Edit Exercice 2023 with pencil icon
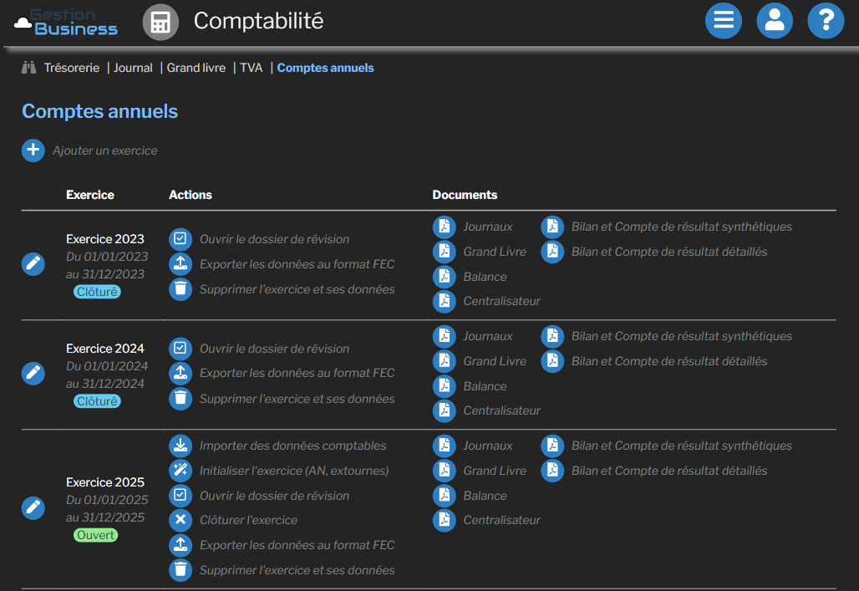859x591 pixels. 33,263
